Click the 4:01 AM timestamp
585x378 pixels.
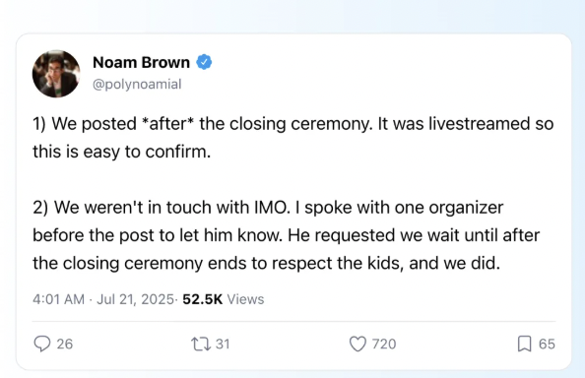pos(58,299)
